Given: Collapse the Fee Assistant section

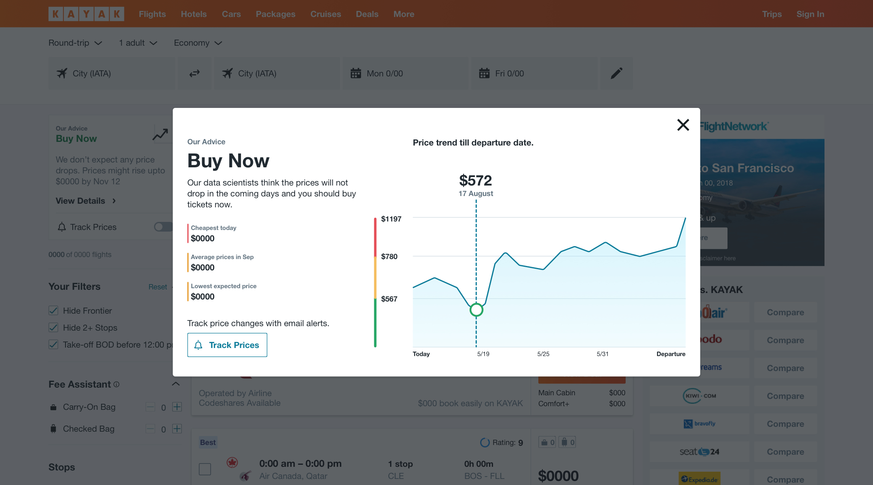Looking at the screenshot, I should 176,384.
